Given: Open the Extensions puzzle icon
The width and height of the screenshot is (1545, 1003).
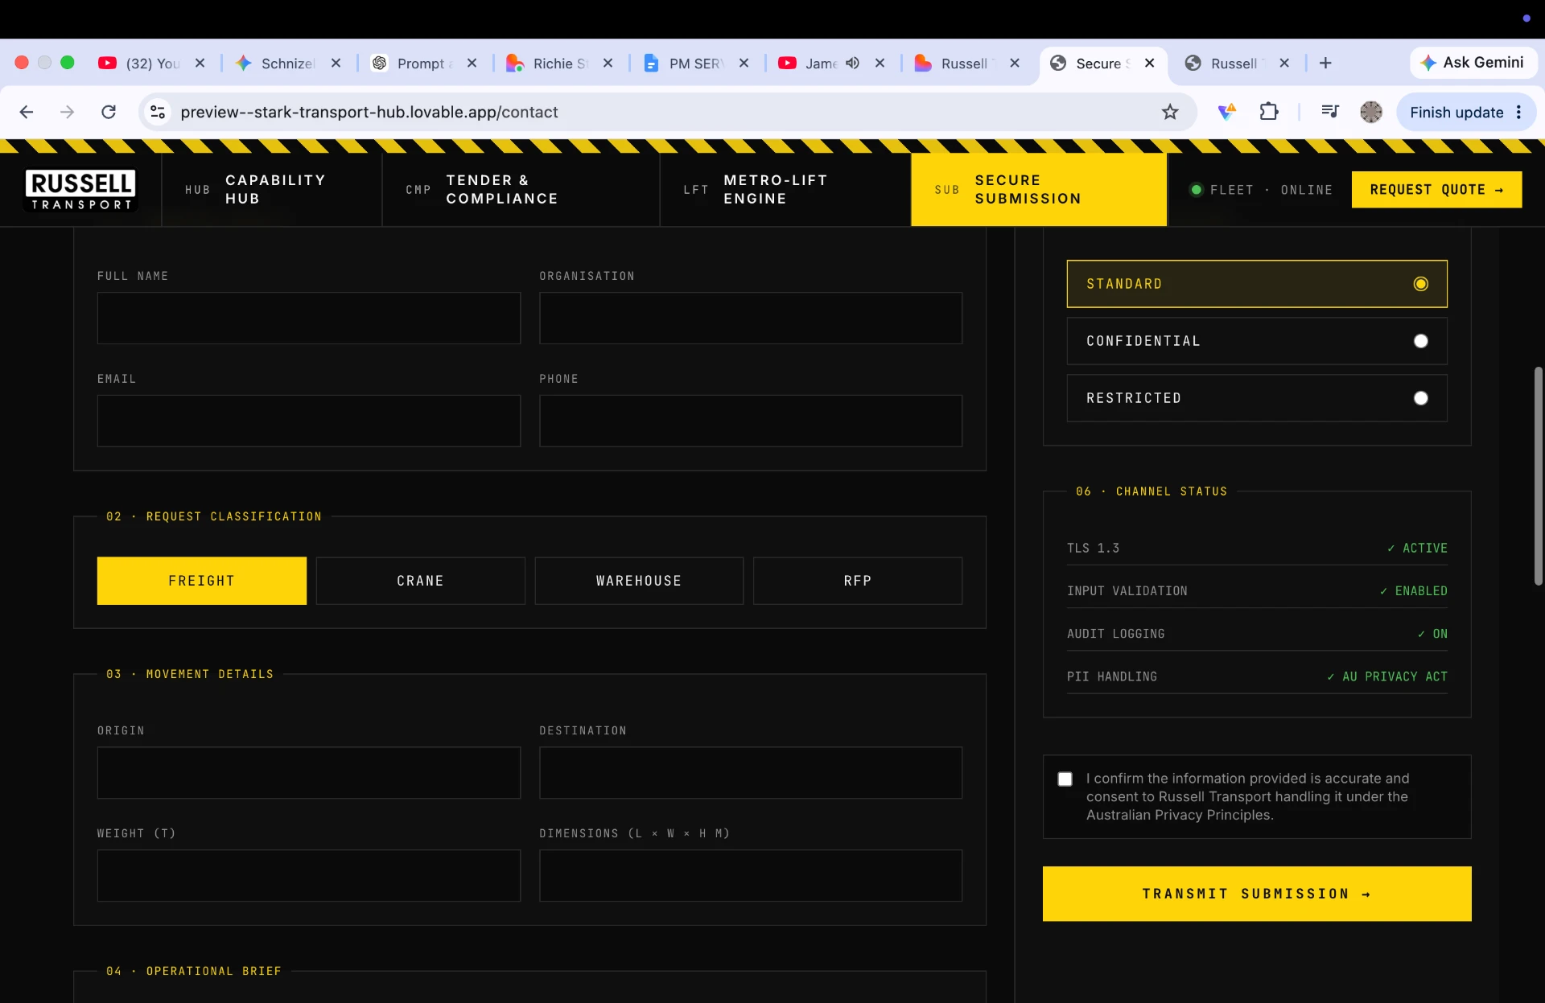Looking at the screenshot, I should tap(1269, 112).
